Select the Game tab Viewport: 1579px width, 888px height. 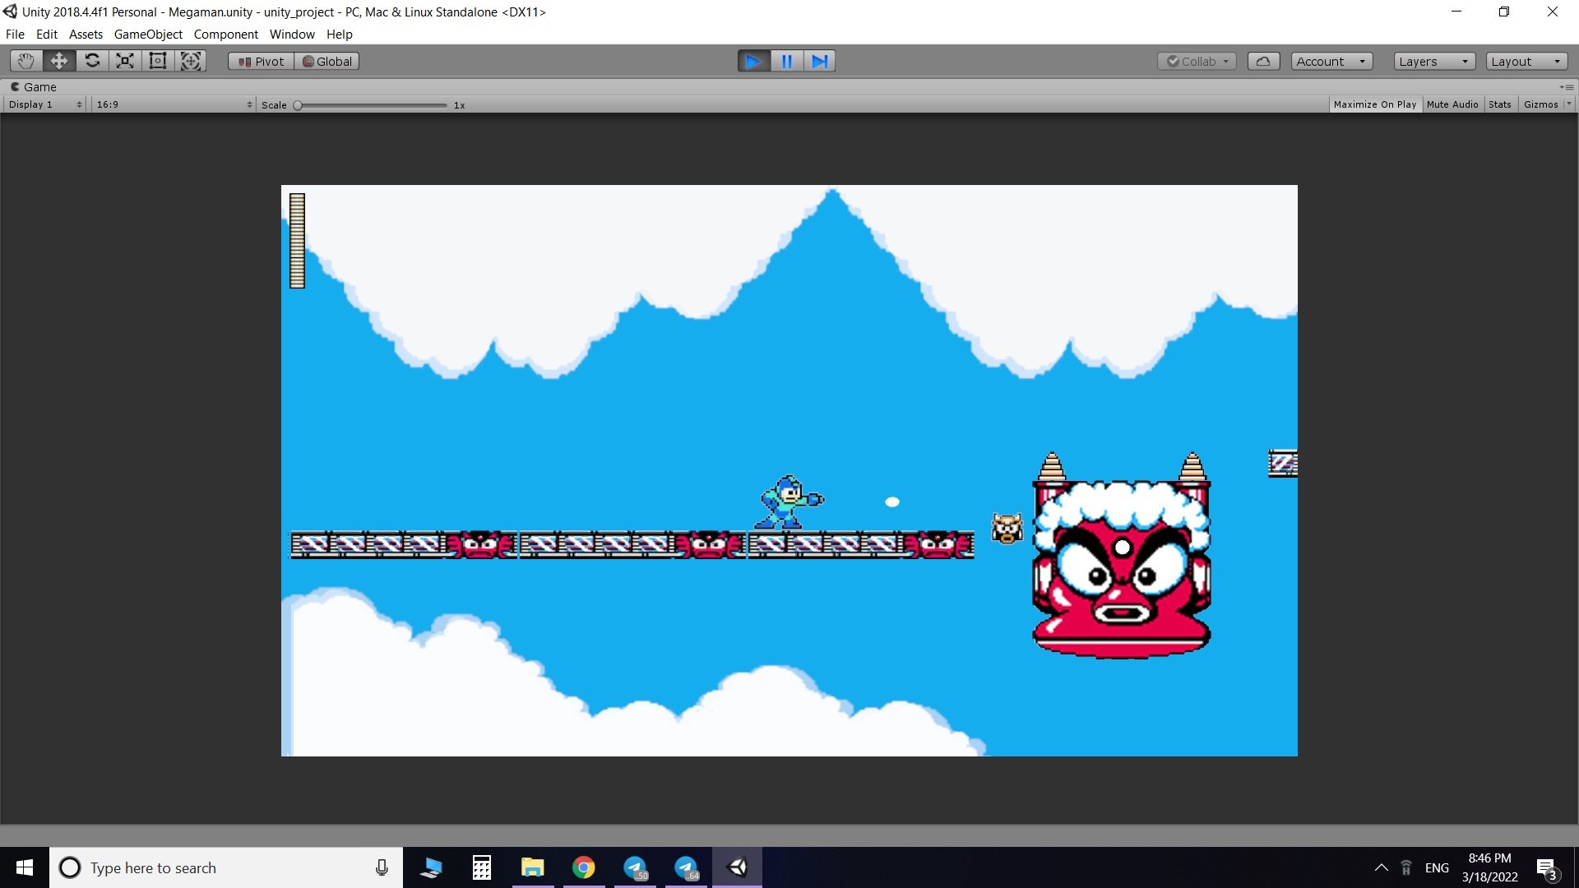click(x=34, y=87)
